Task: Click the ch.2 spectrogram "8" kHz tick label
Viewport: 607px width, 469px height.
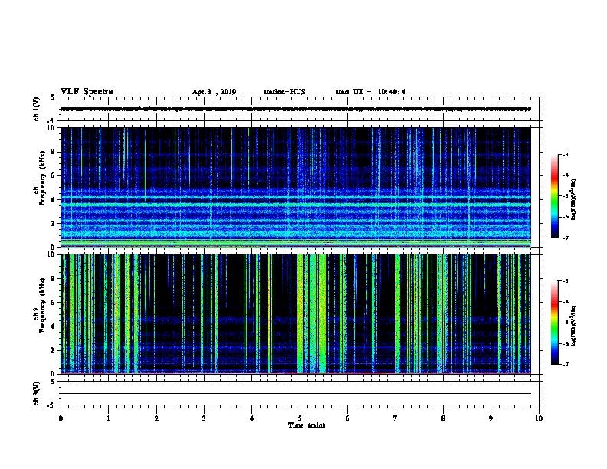Action: click(54, 279)
